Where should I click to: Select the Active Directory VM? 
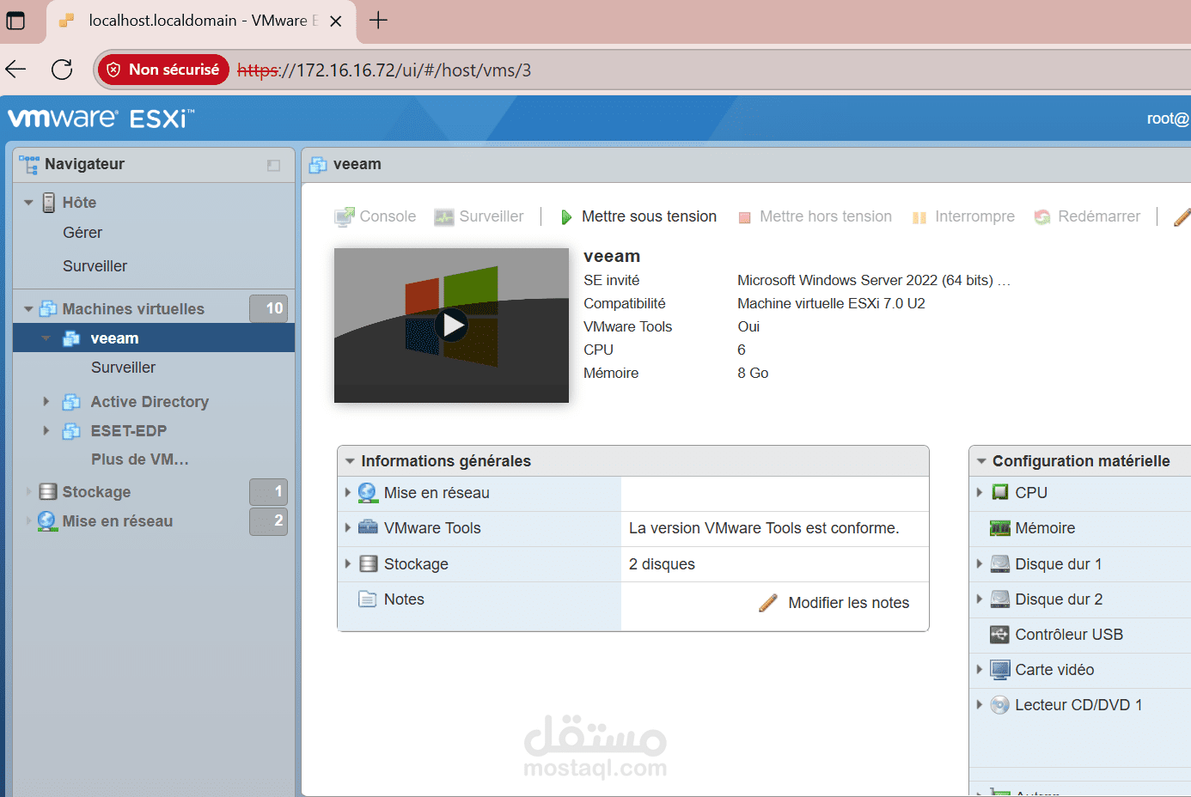pos(150,402)
